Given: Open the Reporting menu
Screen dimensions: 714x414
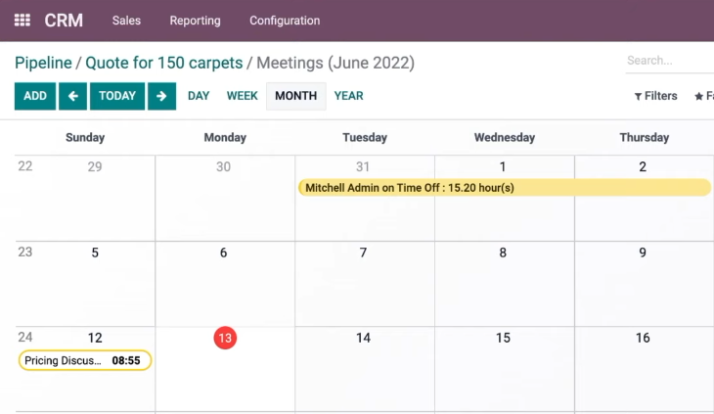Looking at the screenshot, I should (195, 21).
